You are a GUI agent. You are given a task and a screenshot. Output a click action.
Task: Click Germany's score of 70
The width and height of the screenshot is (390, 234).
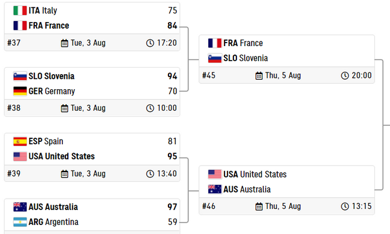click(172, 91)
